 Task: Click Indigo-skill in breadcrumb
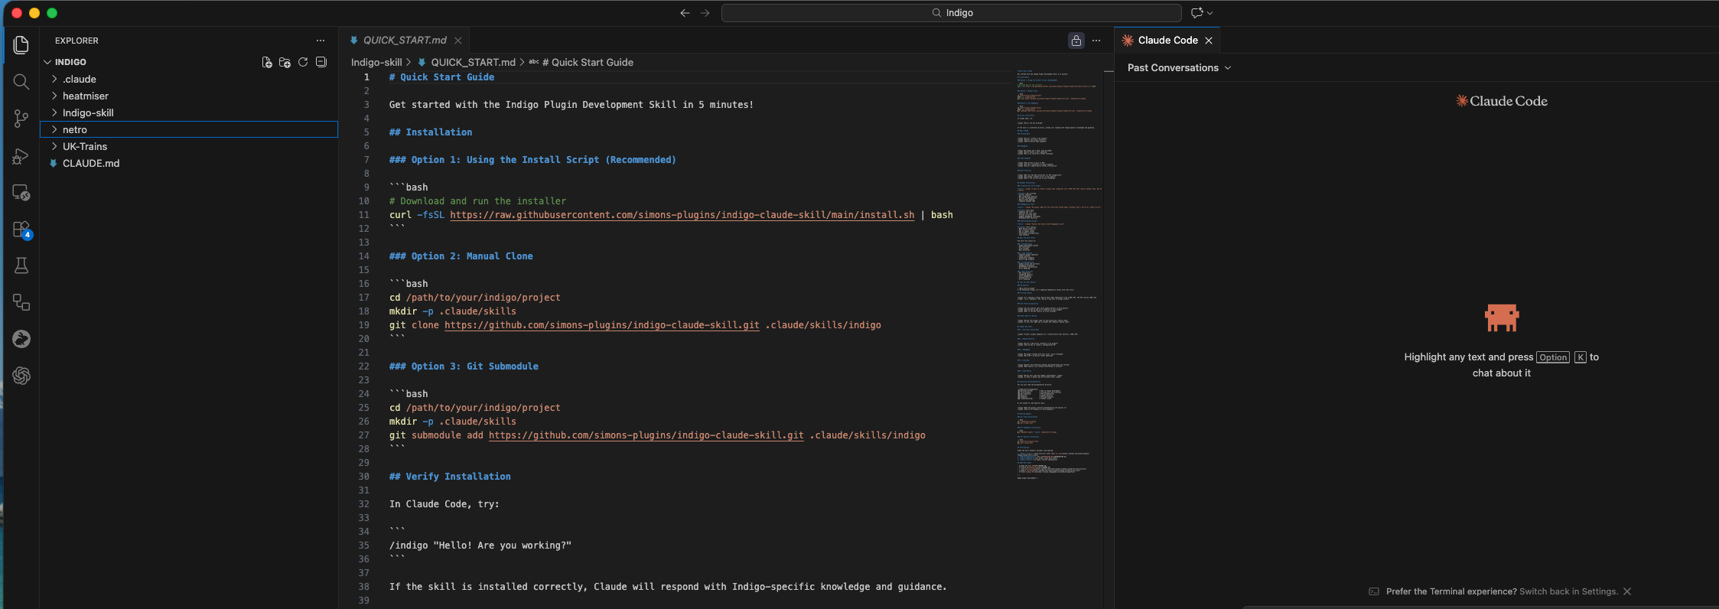tap(376, 62)
